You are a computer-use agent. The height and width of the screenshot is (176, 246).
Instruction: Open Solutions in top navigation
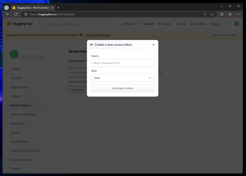(198, 24)
